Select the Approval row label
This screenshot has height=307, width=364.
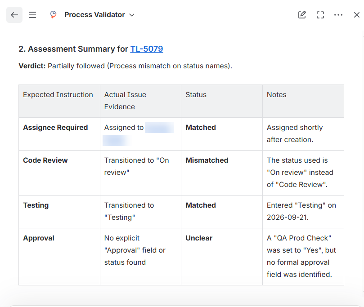pyautogui.click(x=39, y=238)
